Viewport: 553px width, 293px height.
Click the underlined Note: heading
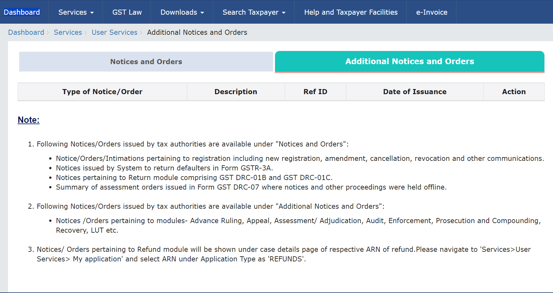pos(28,120)
